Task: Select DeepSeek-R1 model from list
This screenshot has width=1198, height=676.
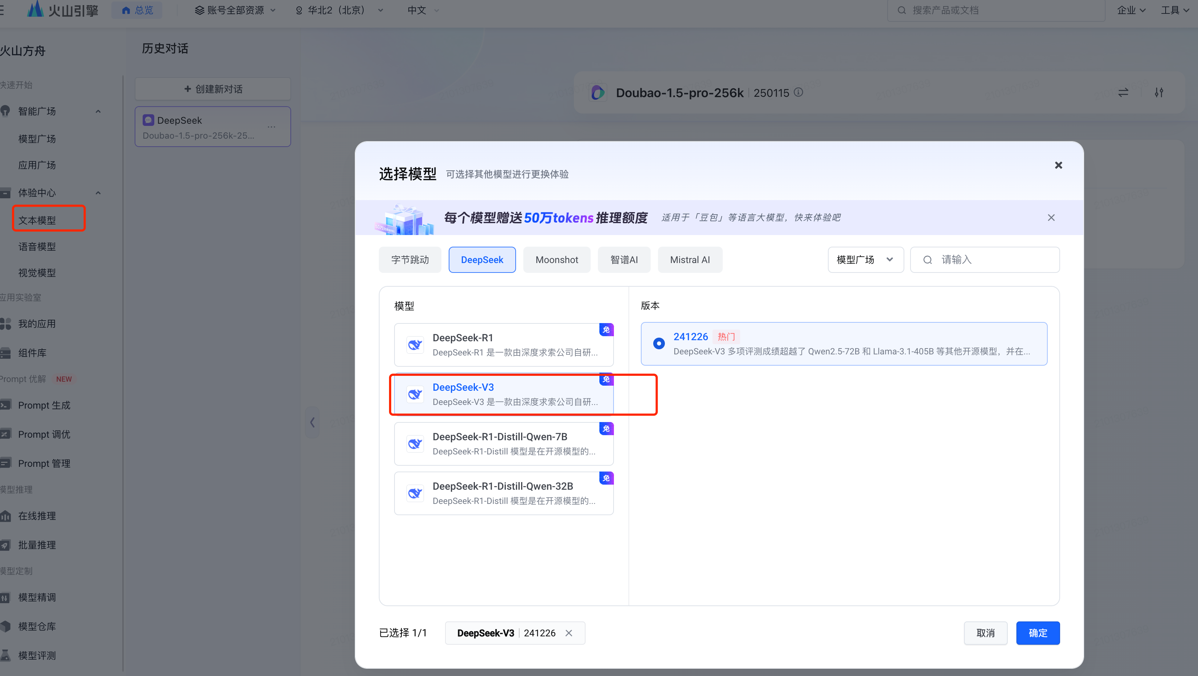Action: point(503,345)
